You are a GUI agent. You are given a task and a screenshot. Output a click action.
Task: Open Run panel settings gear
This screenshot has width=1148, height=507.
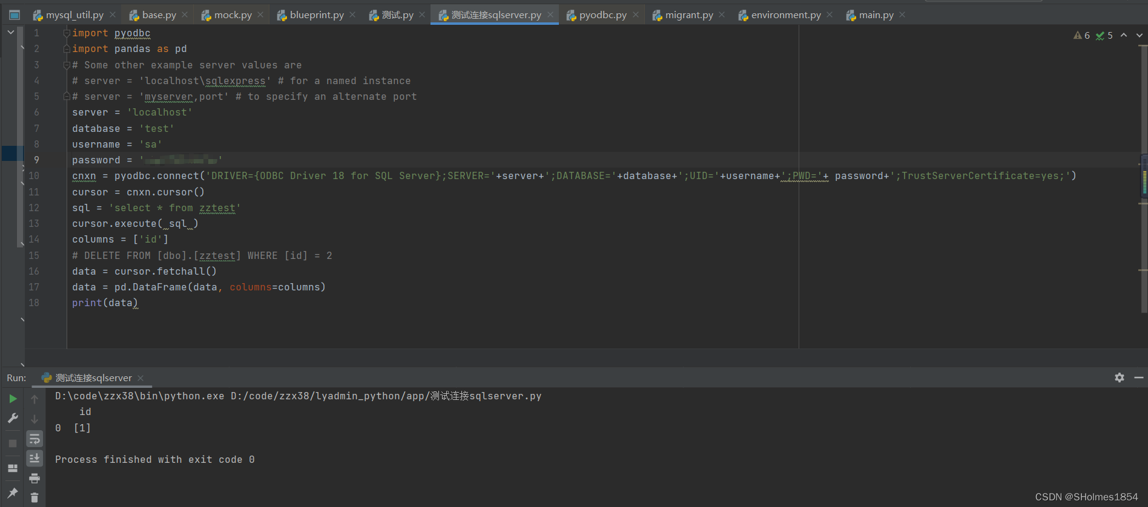(x=1120, y=378)
